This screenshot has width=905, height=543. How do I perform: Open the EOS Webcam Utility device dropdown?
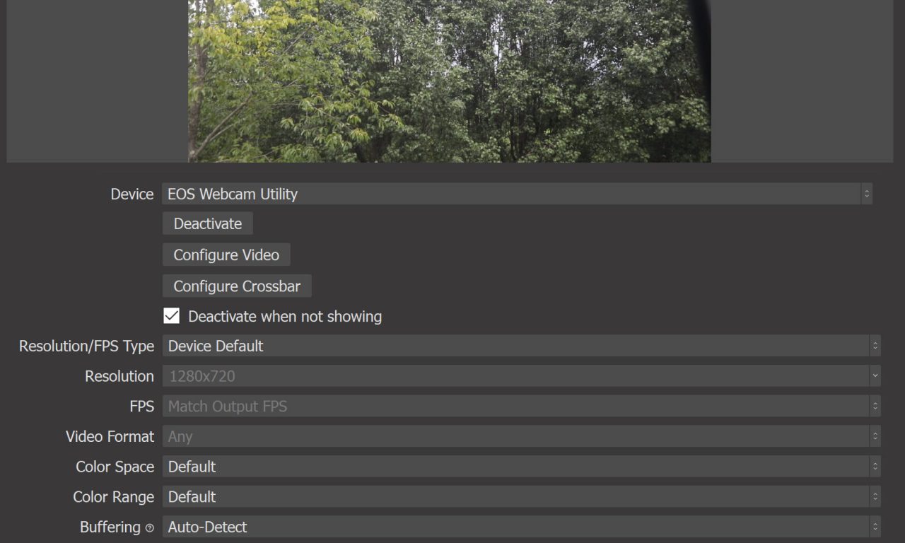point(517,194)
